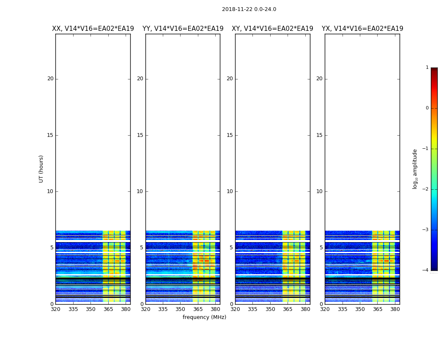The height and width of the screenshot is (338, 444).
Task: Click the UT (hours) axis label
Action: [x=41, y=169]
